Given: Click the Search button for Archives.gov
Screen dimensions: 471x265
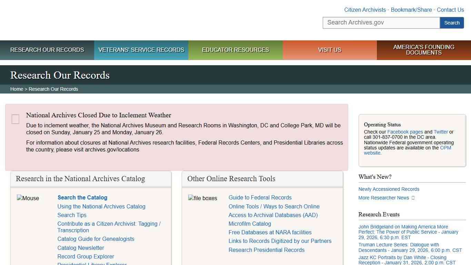Looking at the screenshot, I should 452,22.
